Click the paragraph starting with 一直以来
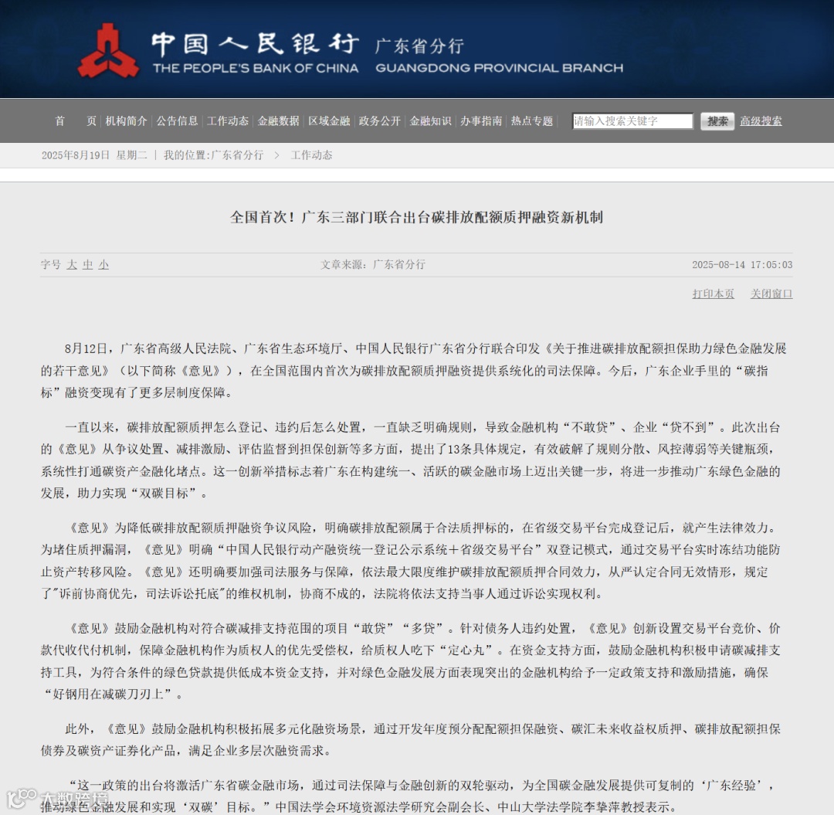This screenshot has width=834, height=815. (411, 460)
